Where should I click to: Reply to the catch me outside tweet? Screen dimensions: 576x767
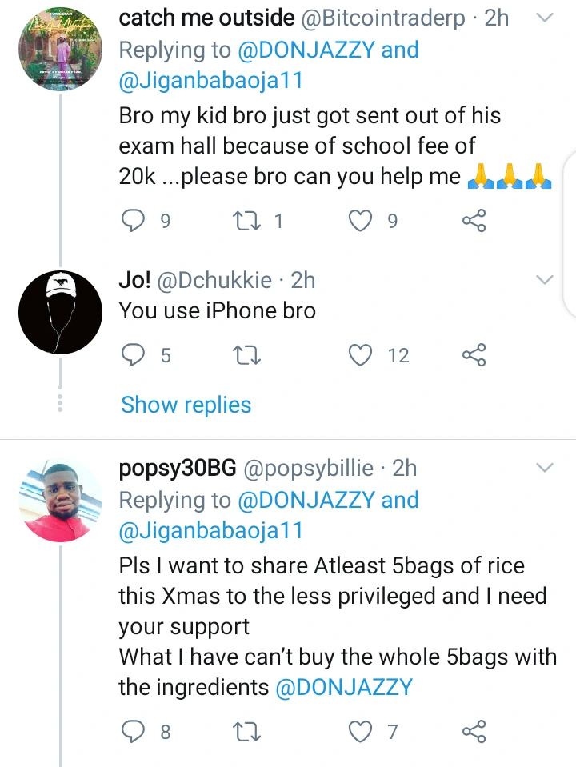(x=131, y=220)
